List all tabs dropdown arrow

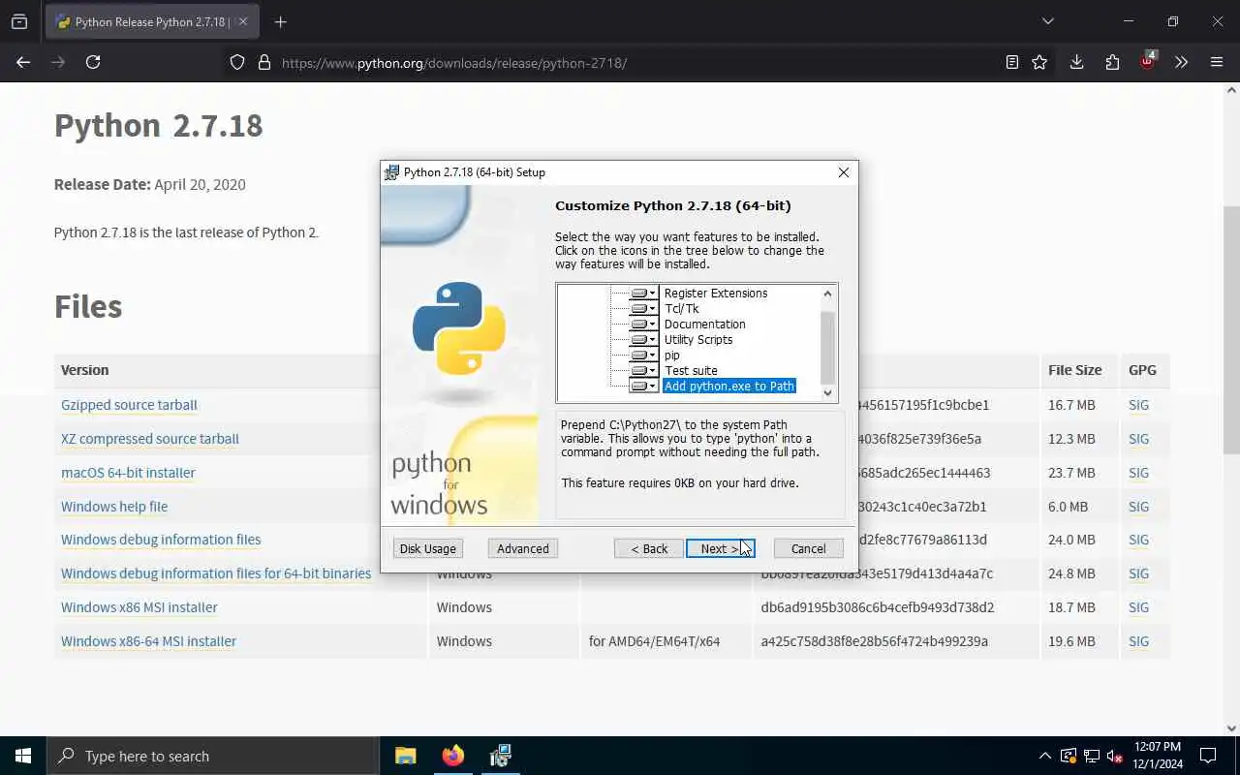pos(1047,21)
